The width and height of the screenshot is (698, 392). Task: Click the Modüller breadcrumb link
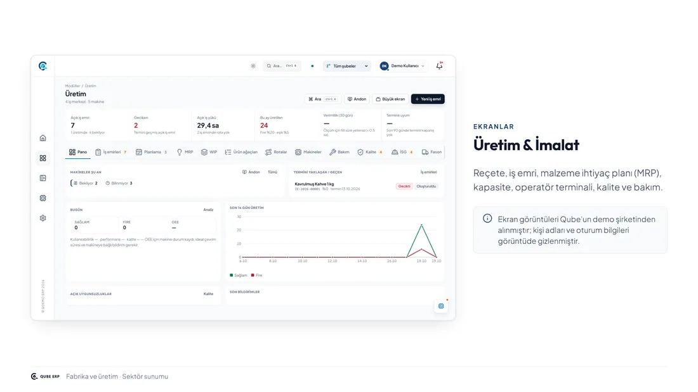click(x=72, y=85)
